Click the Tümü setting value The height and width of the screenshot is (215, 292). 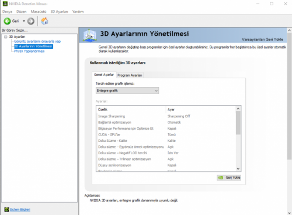click(x=172, y=134)
